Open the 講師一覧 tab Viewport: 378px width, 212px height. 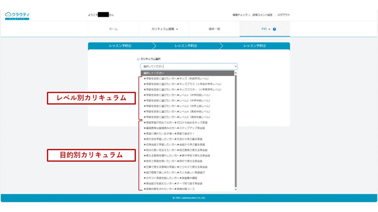214,29
